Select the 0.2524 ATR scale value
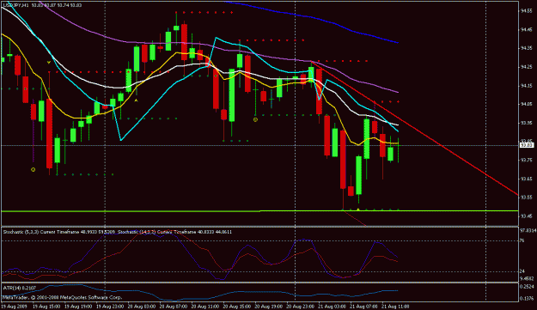This screenshot has width=537, height=310. coord(527,287)
